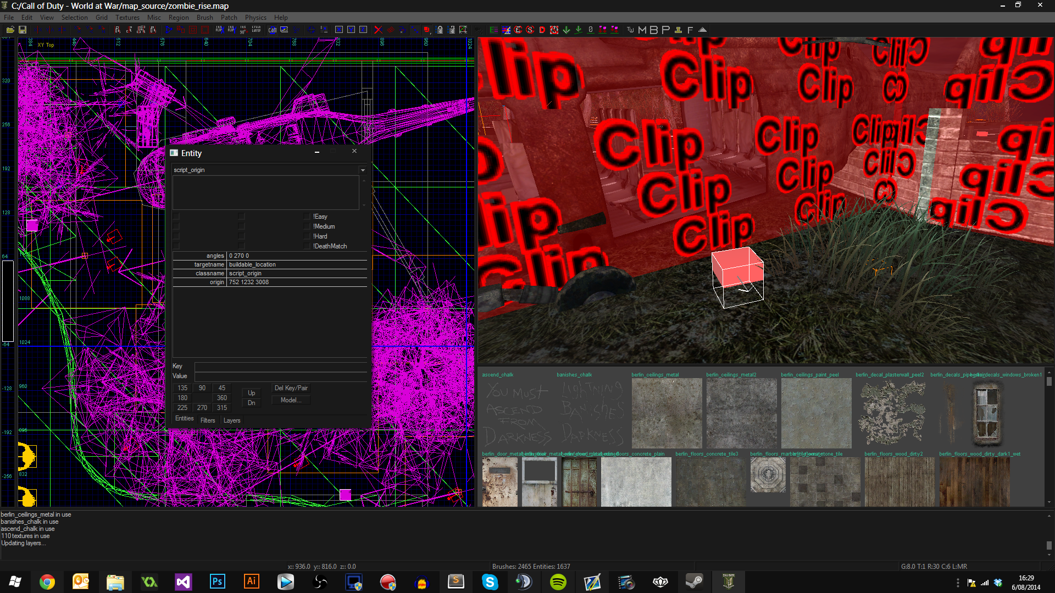Click the Up angle button
Image resolution: width=1055 pixels, height=593 pixels.
[x=251, y=393]
